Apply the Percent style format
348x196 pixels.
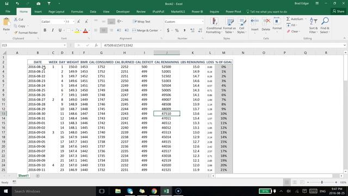coord(177,30)
